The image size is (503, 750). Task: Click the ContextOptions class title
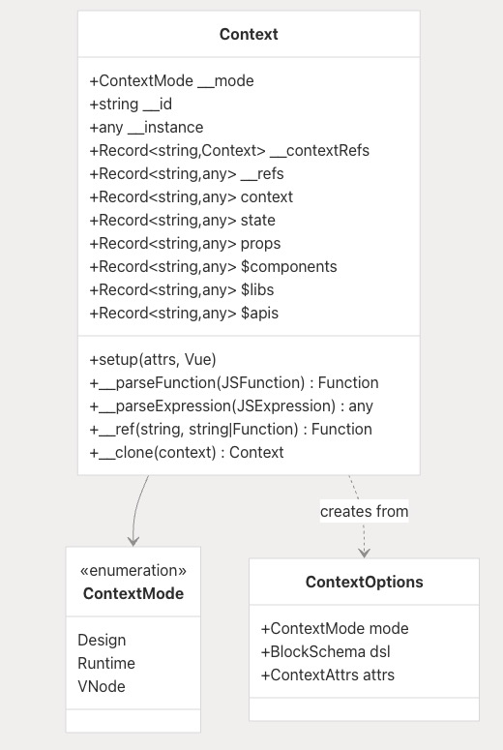[365, 583]
